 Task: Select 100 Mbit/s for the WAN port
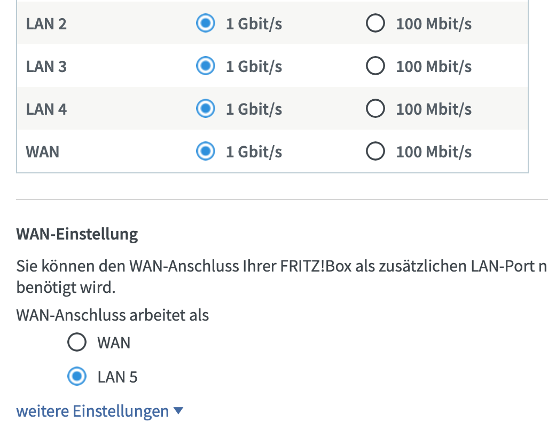click(375, 151)
